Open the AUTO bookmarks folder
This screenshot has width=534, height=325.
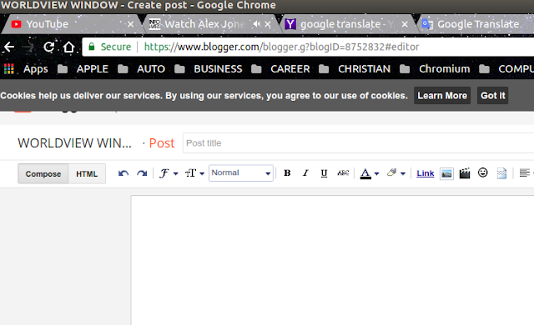[141, 69]
